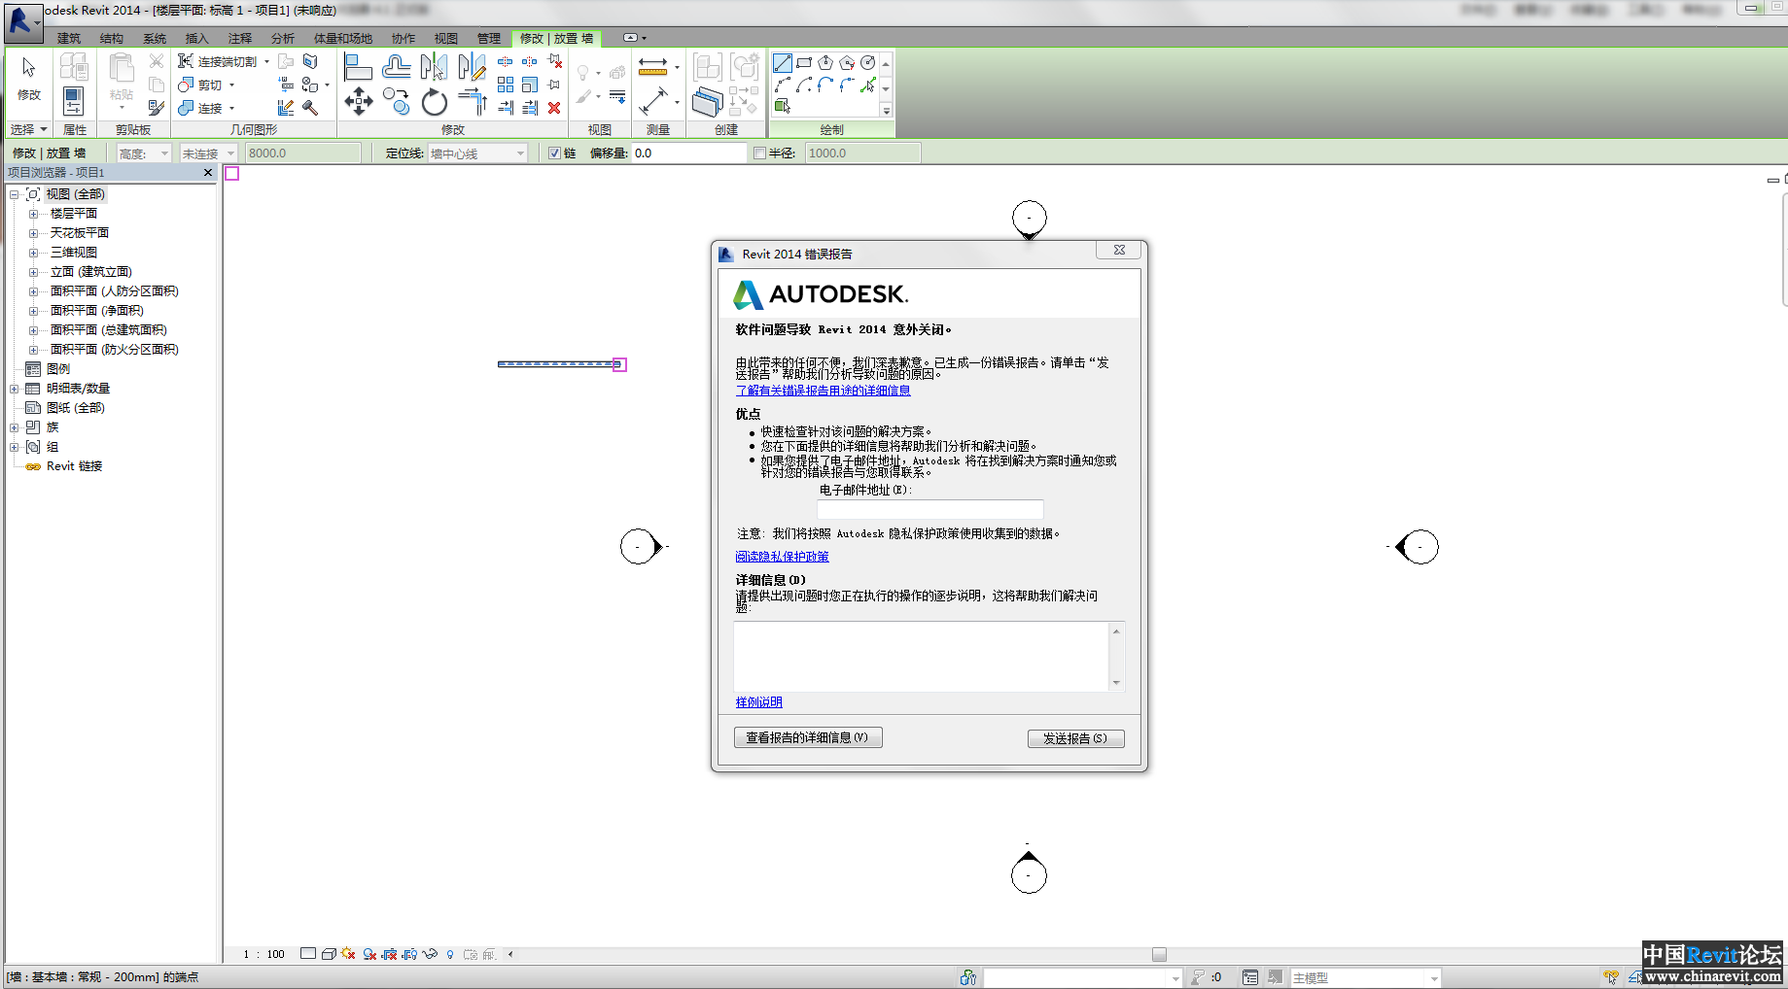Choose the Start-End-Radius Arc tool
This screenshot has height=989, width=1788.
click(783, 85)
